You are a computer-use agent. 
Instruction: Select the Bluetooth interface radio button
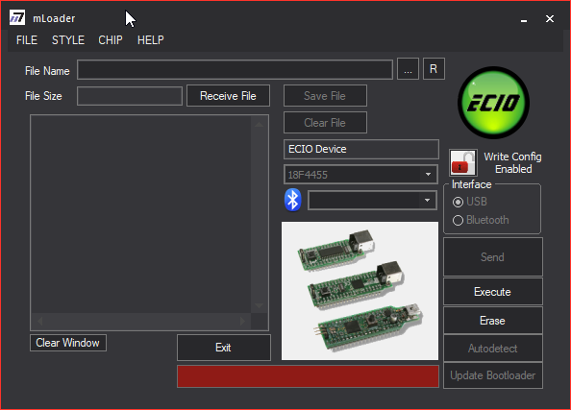click(x=458, y=220)
